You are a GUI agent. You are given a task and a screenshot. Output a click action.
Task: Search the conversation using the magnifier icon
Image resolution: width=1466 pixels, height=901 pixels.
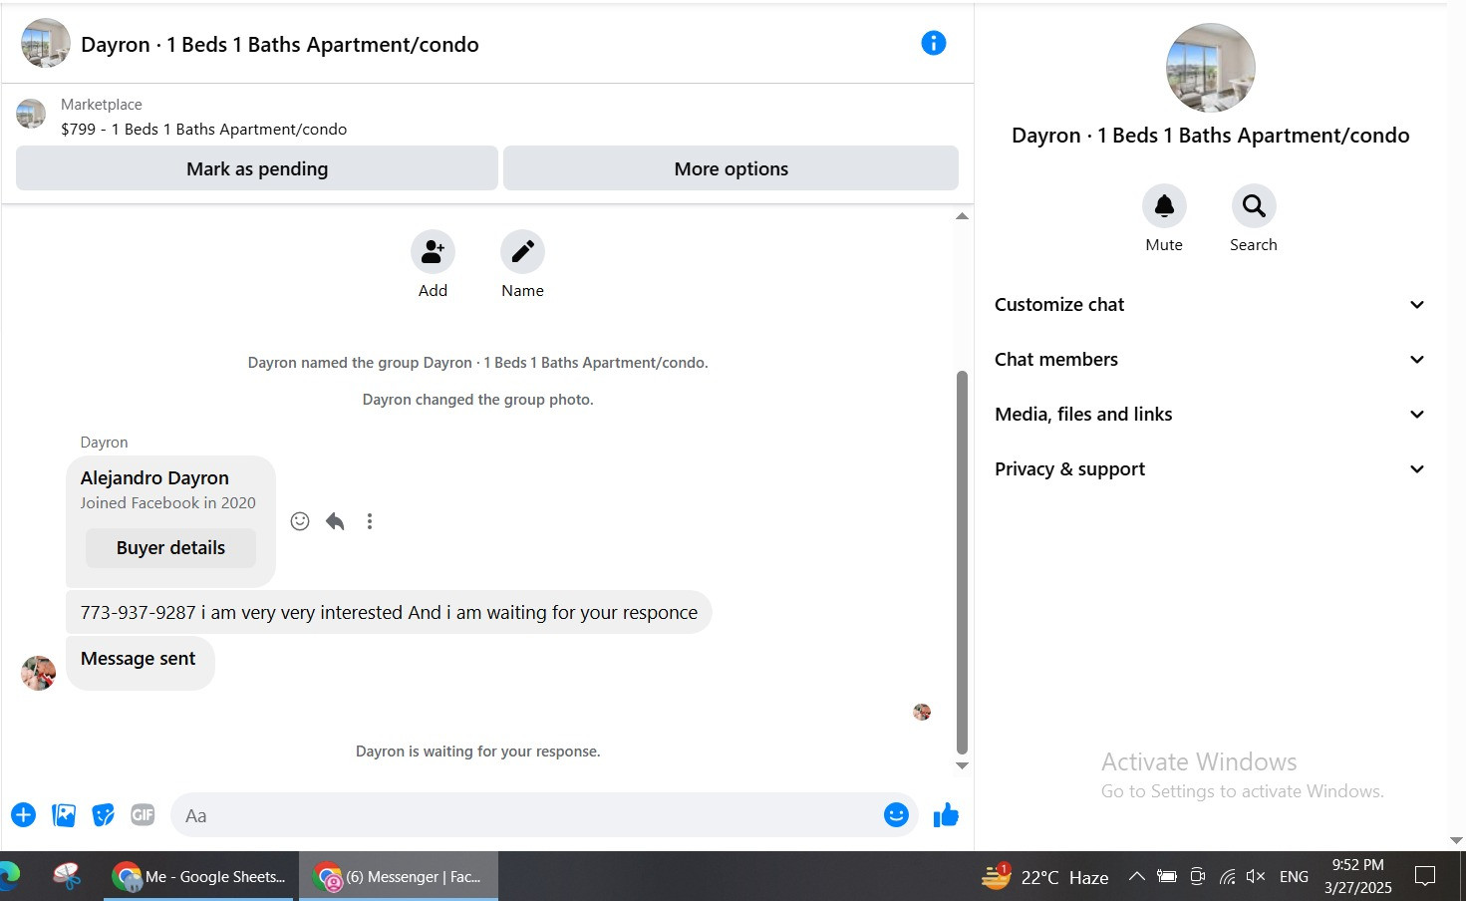point(1254,206)
